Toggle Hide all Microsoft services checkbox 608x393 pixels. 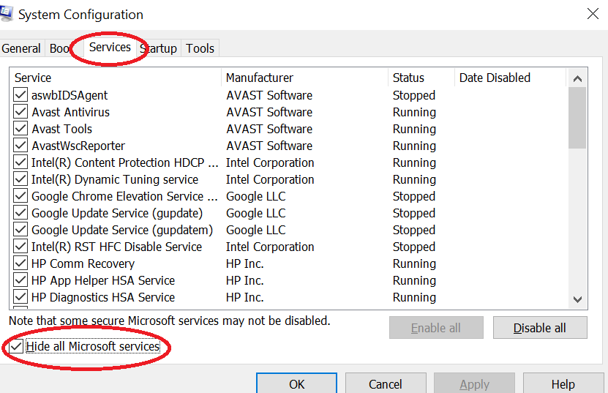tap(18, 346)
